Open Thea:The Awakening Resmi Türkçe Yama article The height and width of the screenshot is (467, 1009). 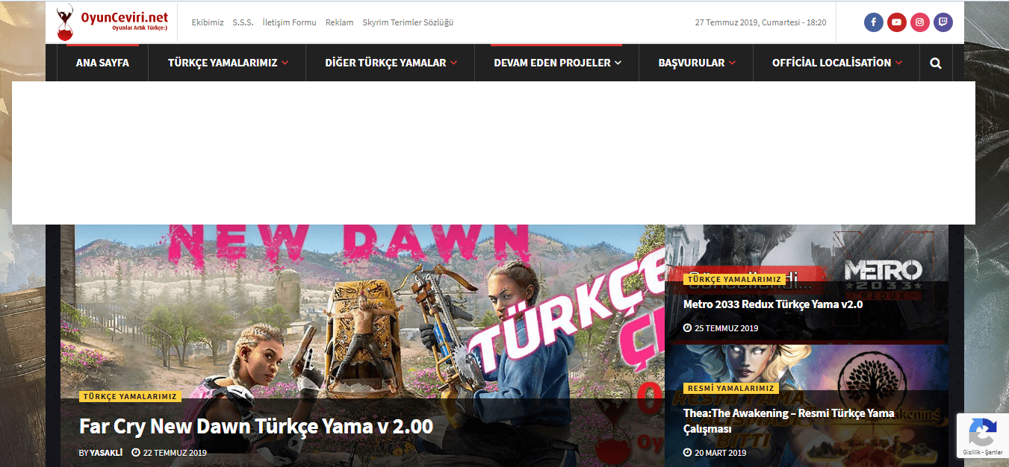(x=789, y=421)
